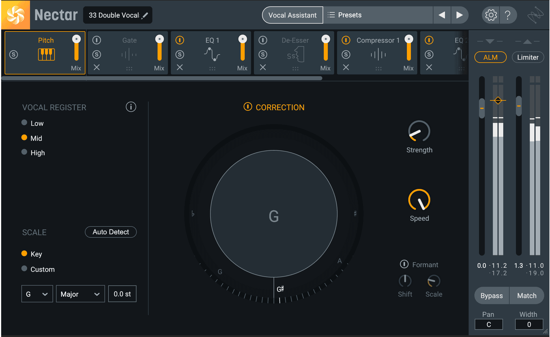Click Auto Detect scale button
This screenshot has height=337, width=550.
pyautogui.click(x=111, y=232)
